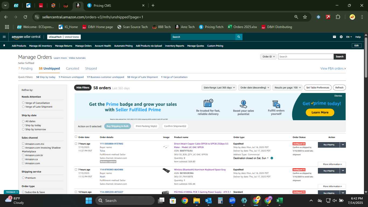Open order link 114-9795993-0643406
The image size is (368, 207).
[x=112, y=170]
